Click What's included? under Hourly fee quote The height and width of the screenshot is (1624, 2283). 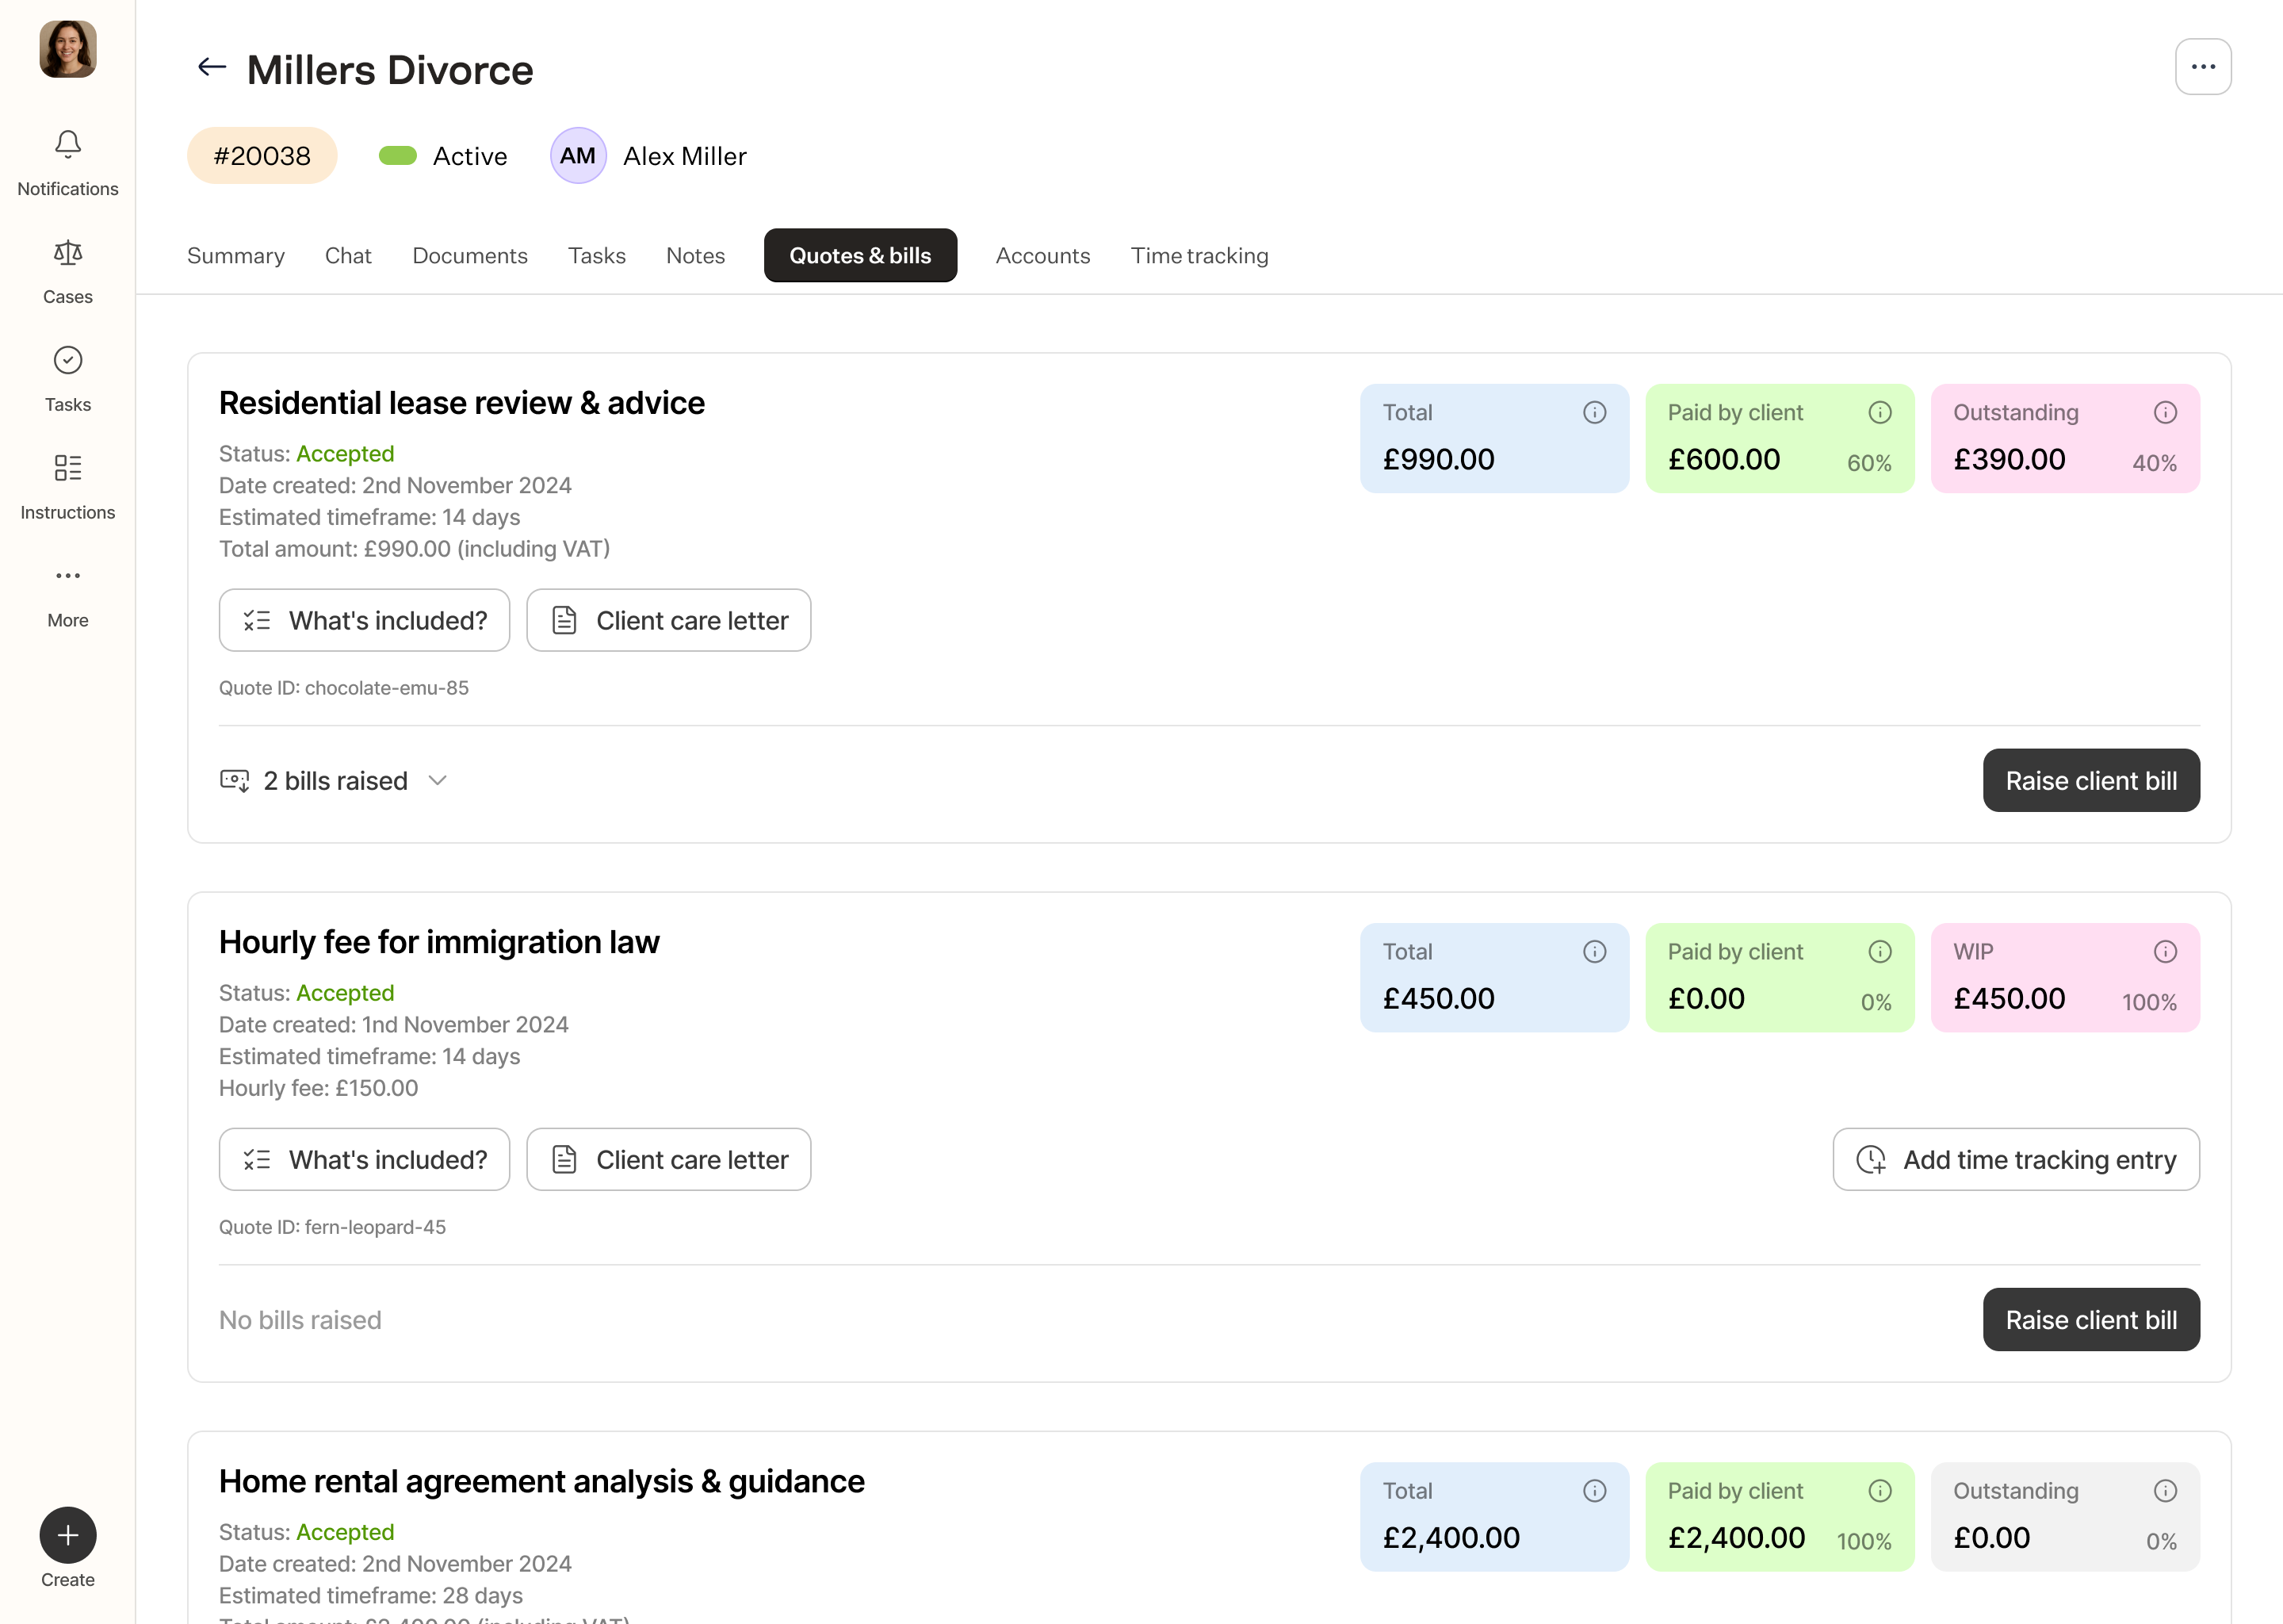364,1160
